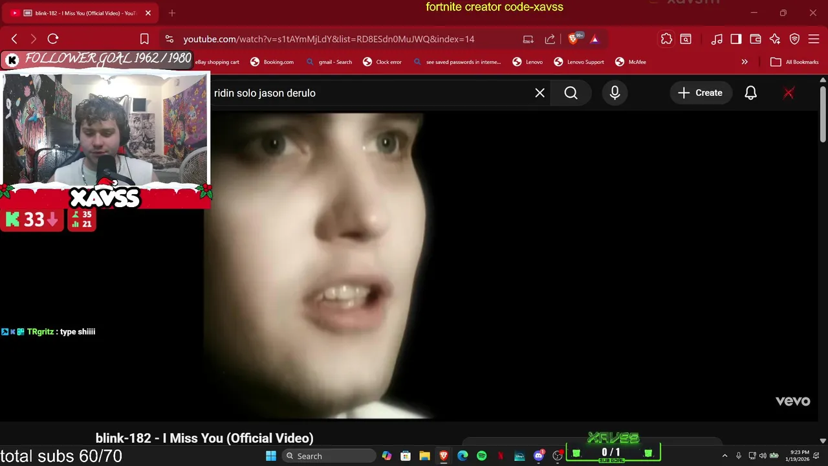The height and width of the screenshot is (466, 828).
Task: Open a new browser tab
Action: [x=172, y=13]
